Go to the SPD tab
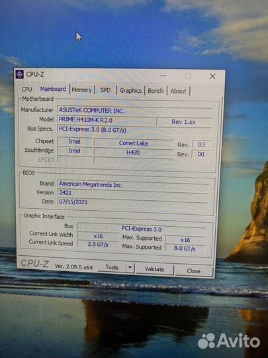 [105, 90]
